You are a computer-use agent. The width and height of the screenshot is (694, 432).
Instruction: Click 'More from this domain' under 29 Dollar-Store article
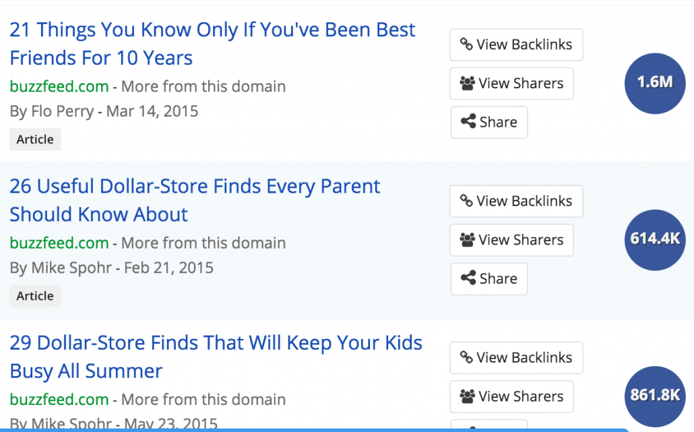point(203,400)
